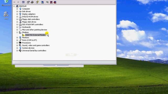Screen dimensions: 168x94
Task: Select the Mice and other pointing devices label
Action: click(34, 30)
